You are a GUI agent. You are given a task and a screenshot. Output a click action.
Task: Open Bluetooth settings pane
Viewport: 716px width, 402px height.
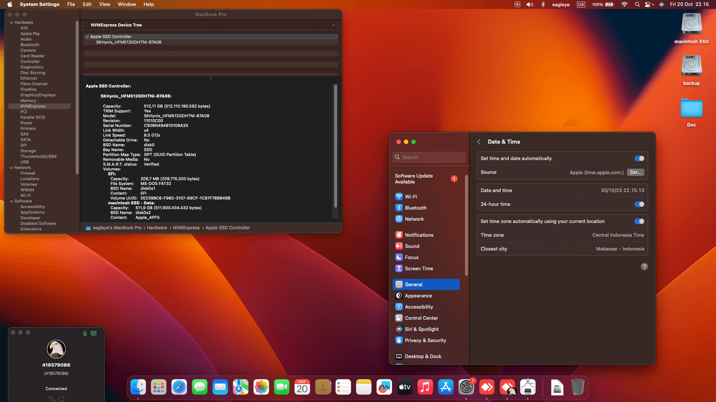pos(415,208)
